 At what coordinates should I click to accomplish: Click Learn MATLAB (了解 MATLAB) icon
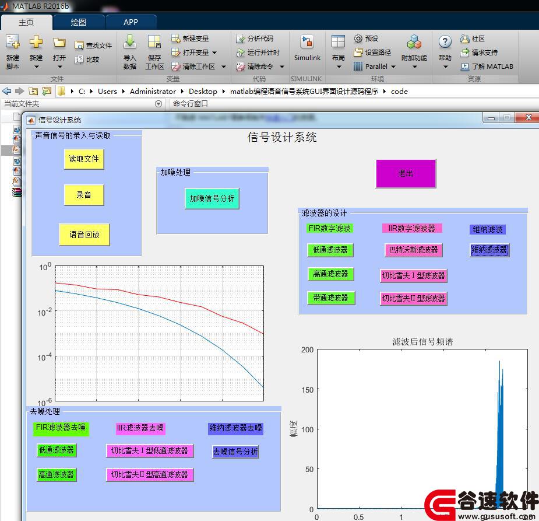(465, 67)
